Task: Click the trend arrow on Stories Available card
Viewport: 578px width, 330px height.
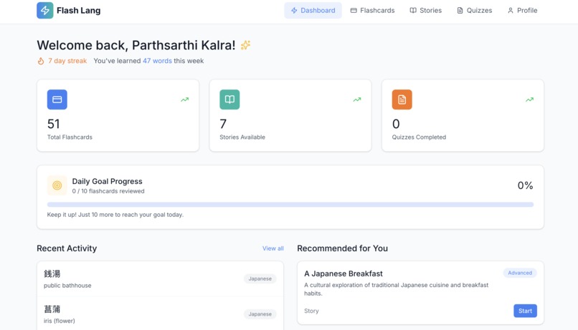Action: click(x=357, y=100)
